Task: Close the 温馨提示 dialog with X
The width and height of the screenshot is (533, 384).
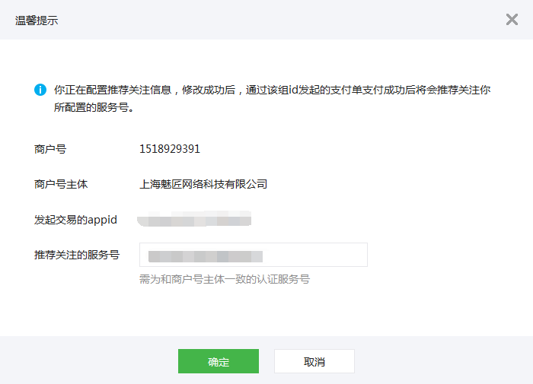Action: [x=512, y=20]
